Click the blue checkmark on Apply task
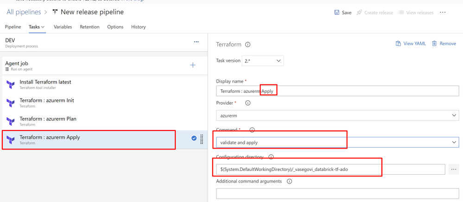The image size is (463, 202). click(194, 138)
